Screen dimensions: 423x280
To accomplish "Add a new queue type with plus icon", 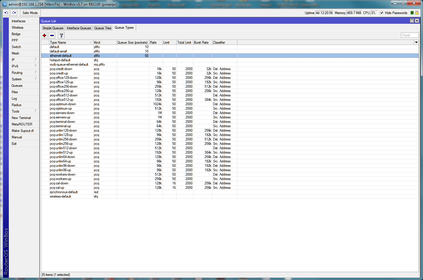I will coord(44,35).
